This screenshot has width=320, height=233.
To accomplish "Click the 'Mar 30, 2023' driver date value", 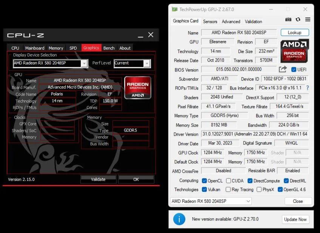I will (220, 143).
